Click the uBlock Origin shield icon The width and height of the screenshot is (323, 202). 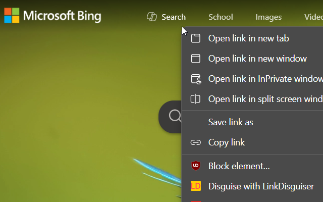coord(196,166)
